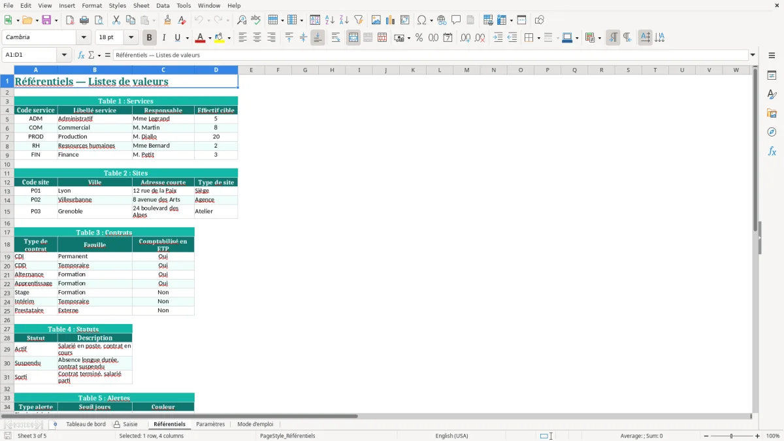
Task: Click the Save document icon
Action: coord(46,20)
